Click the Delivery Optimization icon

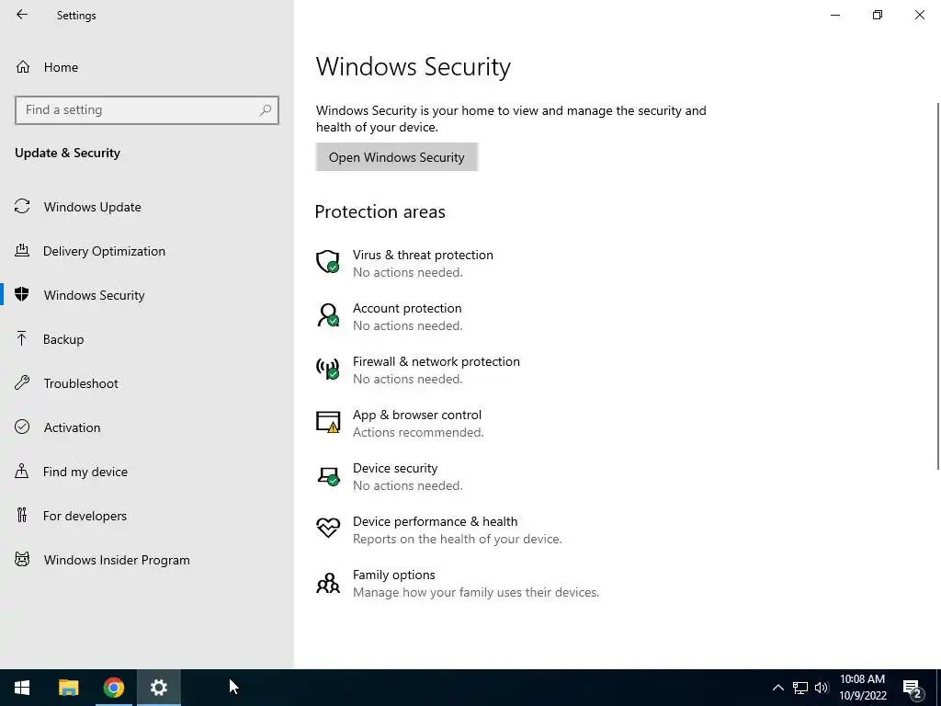[22, 250]
